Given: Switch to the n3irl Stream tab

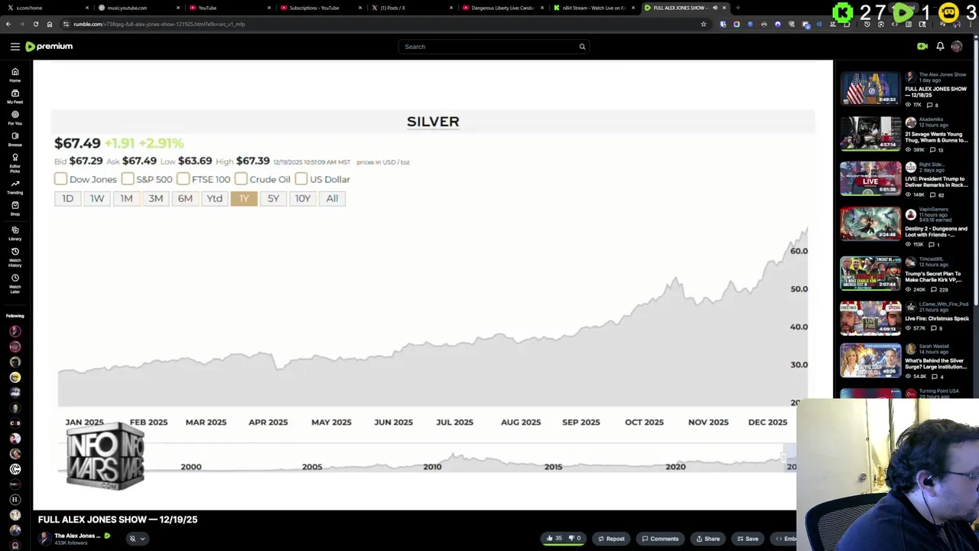Looking at the screenshot, I should (x=593, y=8).
